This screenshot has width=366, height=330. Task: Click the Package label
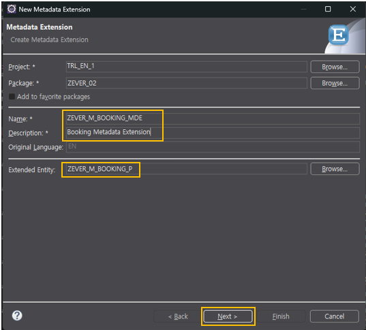tap(24, 83)
